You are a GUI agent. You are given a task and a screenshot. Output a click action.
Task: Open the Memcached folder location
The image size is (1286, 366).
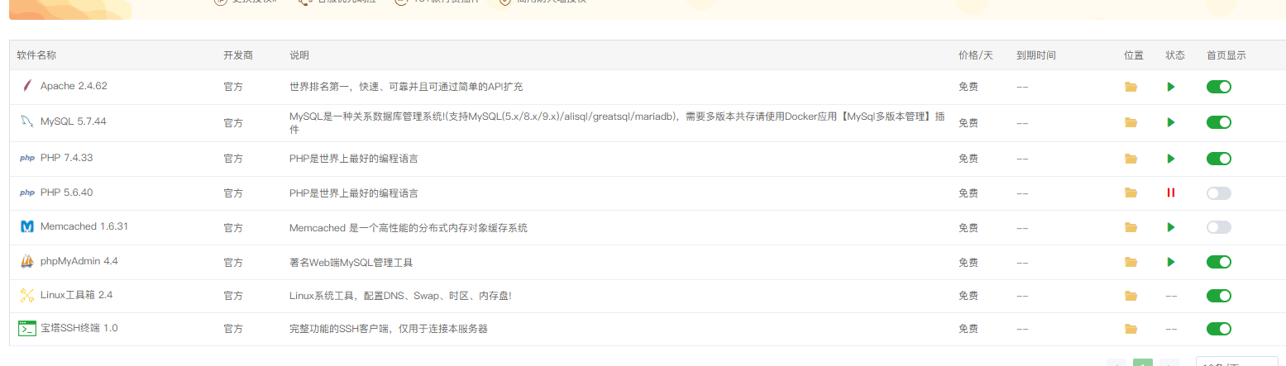pos(1131,227)
